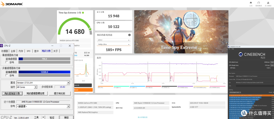The width and height of the screenshot is (274, 119).
Task: Click the 多线程倍率 15.82 value field
Action: (62, 87)
